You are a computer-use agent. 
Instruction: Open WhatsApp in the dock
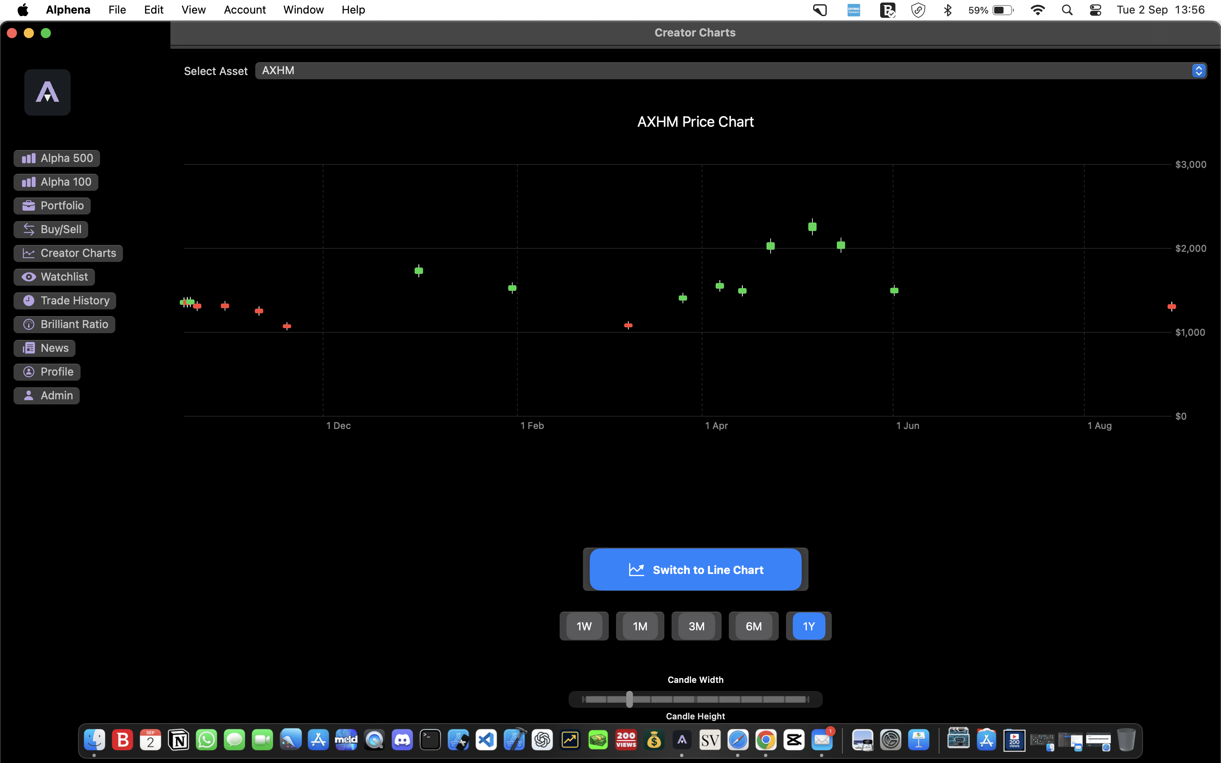(x=206, y=740)
